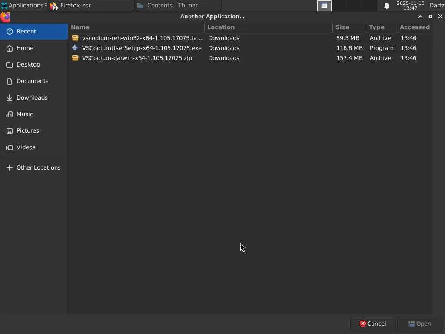Click the 157.4 MB size cell
The width and height of the screenshot is (445, 334).
pyautogui.click(x=349, y=58)
